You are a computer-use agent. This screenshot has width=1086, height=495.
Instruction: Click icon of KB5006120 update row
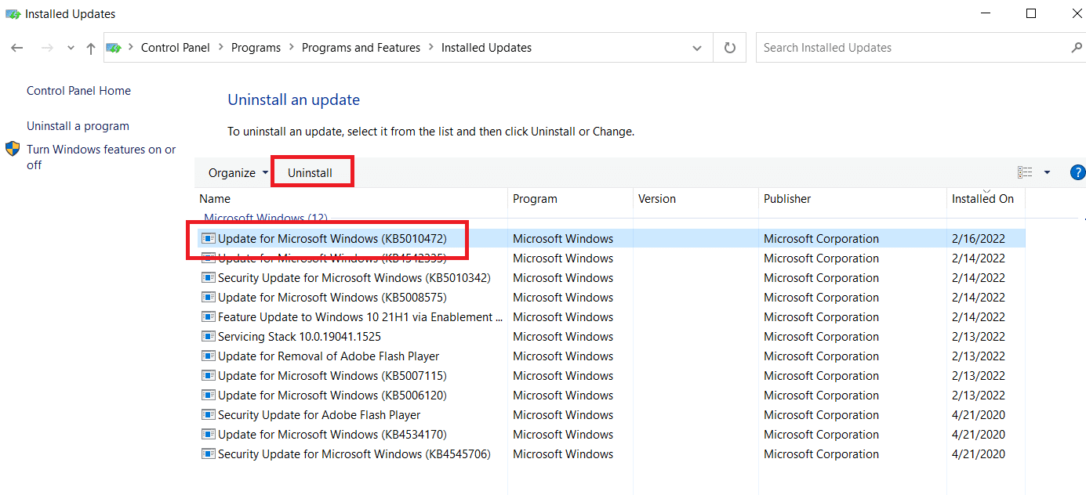(x=208, y=396)
